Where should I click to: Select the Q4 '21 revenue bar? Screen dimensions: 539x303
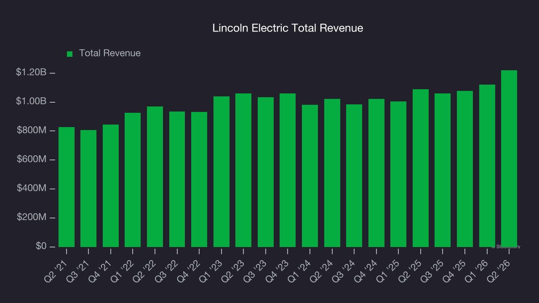[111, 186]
